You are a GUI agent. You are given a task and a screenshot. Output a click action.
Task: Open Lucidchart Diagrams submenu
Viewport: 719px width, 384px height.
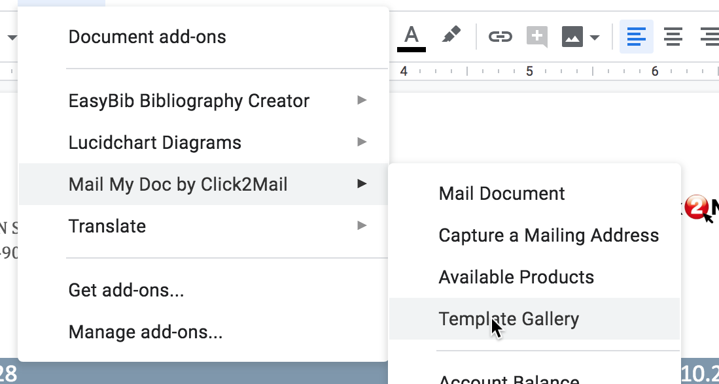[x=203, y=142]
